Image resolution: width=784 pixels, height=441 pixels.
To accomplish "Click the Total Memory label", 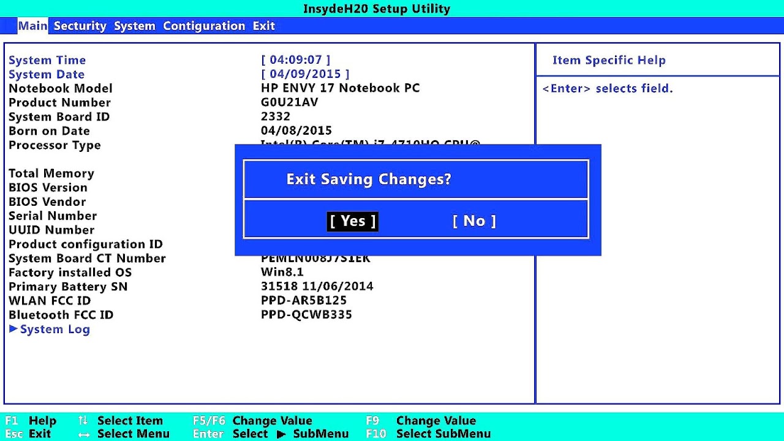I will [x=51, y=173].
